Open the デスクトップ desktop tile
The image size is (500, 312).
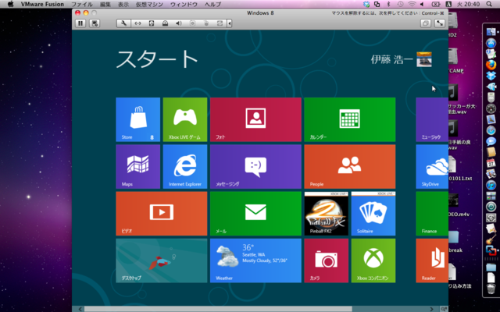coord(162,261)
